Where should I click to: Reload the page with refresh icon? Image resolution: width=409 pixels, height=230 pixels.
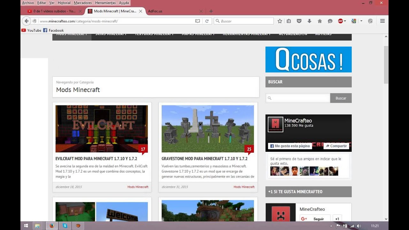(x=207, y=21)
